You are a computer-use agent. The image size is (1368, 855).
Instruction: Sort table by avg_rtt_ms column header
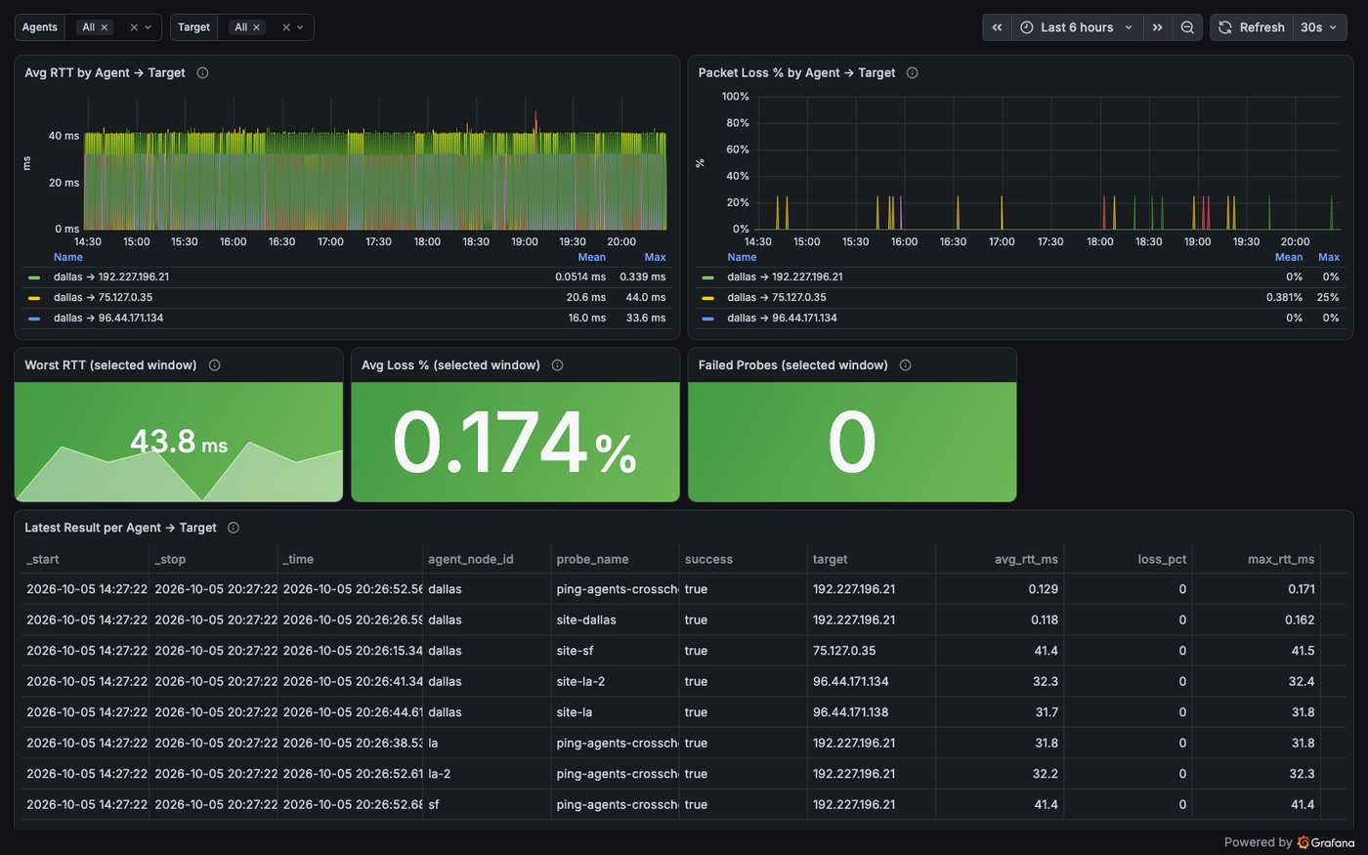tap(1026, 559)
